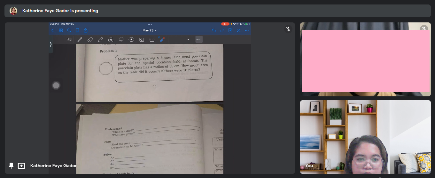This screenshot has width=435, height=178.
Task: Redo the last action
Action: (222, 30)
